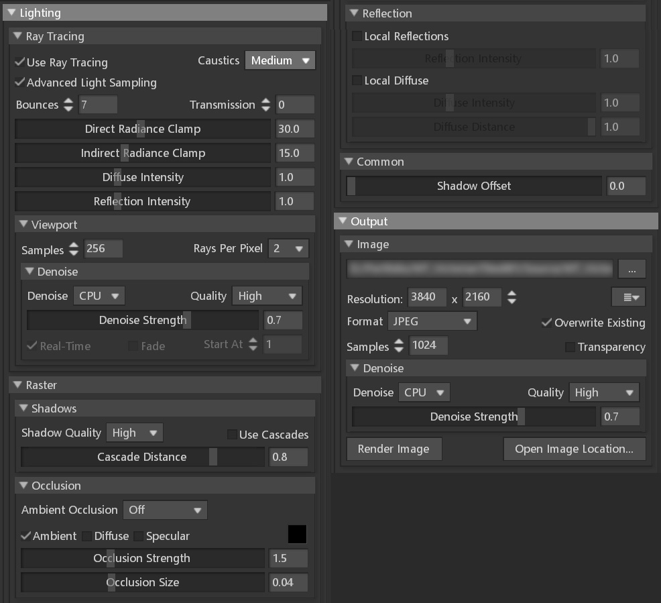Click the resolution stepper next to 2160
This screenshot has width=661, height=603.
coord(512,297)
